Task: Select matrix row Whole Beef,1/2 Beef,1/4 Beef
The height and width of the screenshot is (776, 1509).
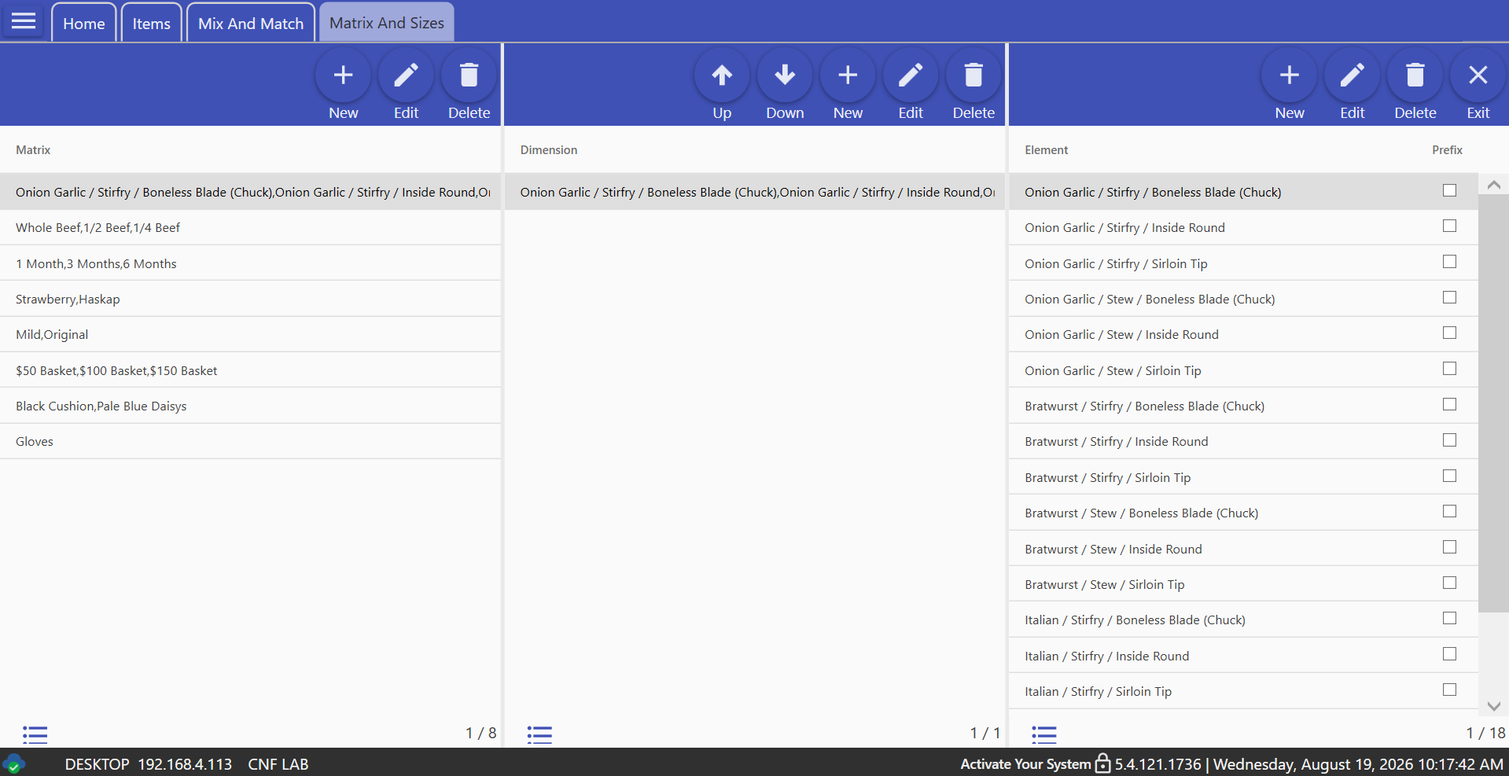Action: pyautogui.click(x=250, y=227)
